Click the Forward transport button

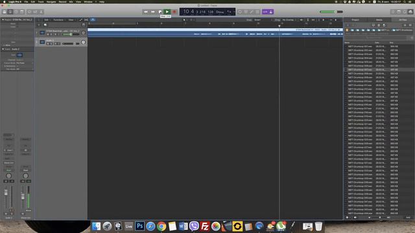[153, 12]
